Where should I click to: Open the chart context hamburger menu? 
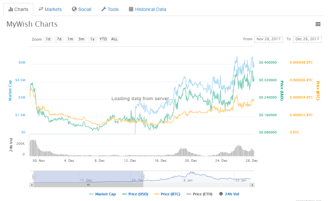pos(318,24)
